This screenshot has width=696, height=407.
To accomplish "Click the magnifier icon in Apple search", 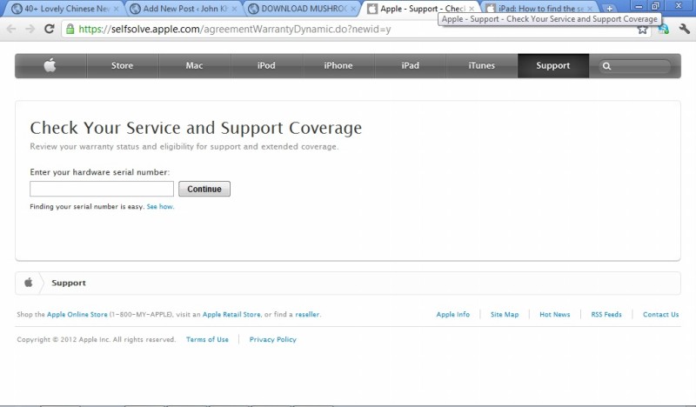I will click(x=606, y=66).
